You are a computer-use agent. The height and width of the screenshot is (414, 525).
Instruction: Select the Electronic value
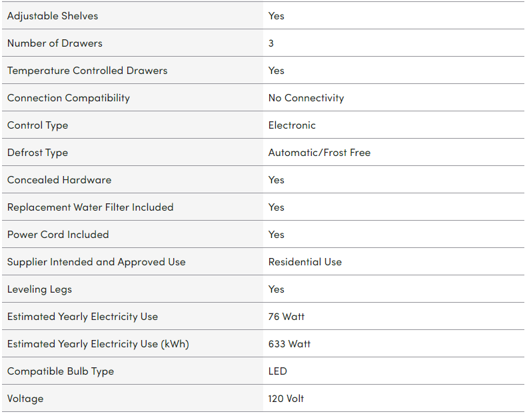(292, 125)
